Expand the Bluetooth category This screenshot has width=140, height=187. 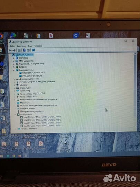coord(13,58)
